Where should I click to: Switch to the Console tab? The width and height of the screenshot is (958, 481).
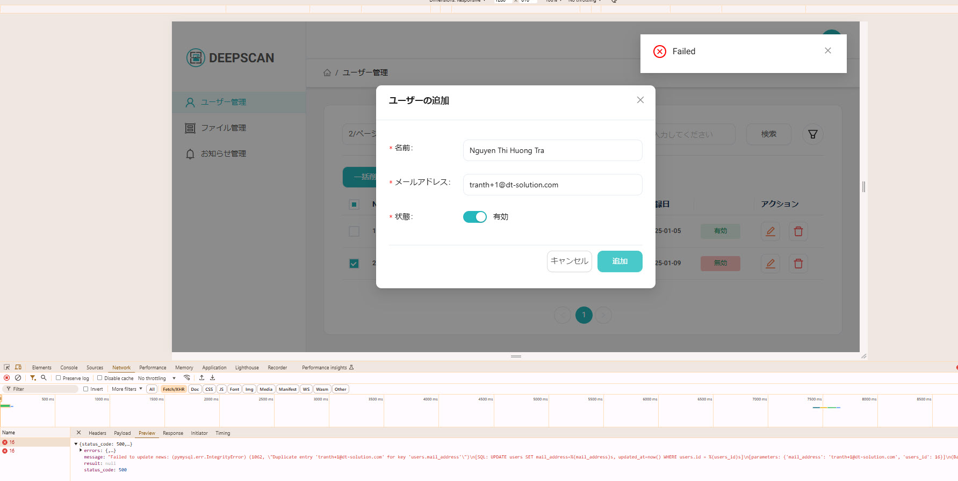click(69, 368)
